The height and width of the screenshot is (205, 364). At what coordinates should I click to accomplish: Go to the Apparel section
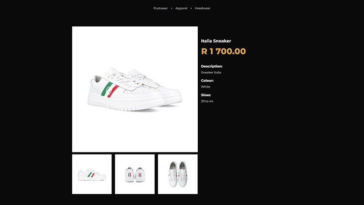[x=181, y=8]
